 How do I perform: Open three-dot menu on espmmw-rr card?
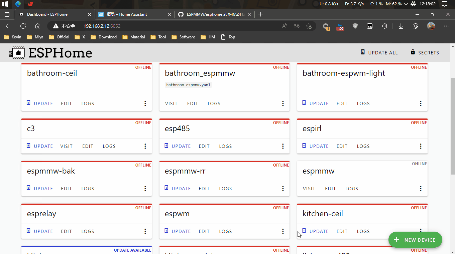click(x=283, y=189)
